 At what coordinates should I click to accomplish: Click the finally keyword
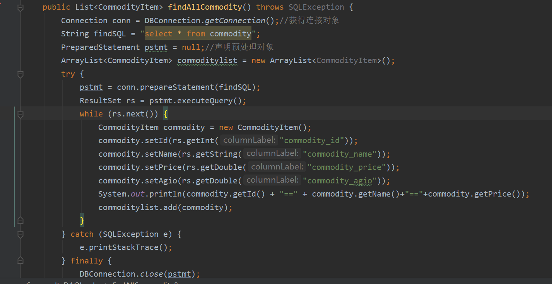pyautogui.click(x=87, y=261)
